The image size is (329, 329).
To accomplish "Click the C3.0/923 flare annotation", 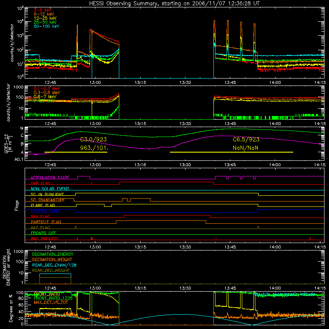I will [x=93, y=139].
